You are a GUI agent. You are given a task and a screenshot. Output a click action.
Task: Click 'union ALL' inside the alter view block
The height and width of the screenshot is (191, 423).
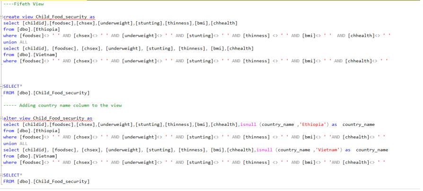point(15,144)
